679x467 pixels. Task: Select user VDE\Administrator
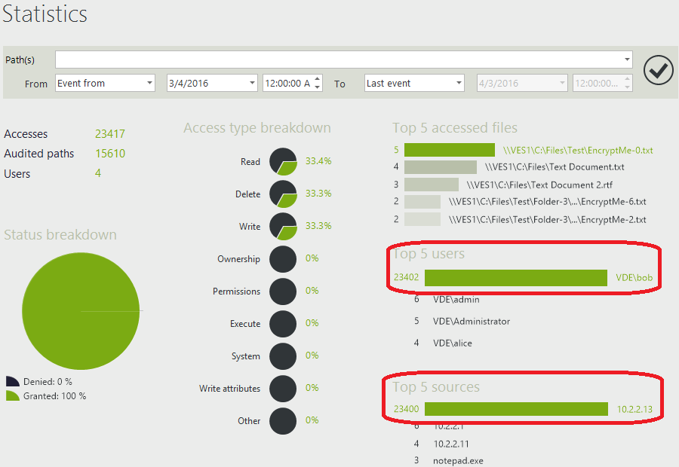471,322
